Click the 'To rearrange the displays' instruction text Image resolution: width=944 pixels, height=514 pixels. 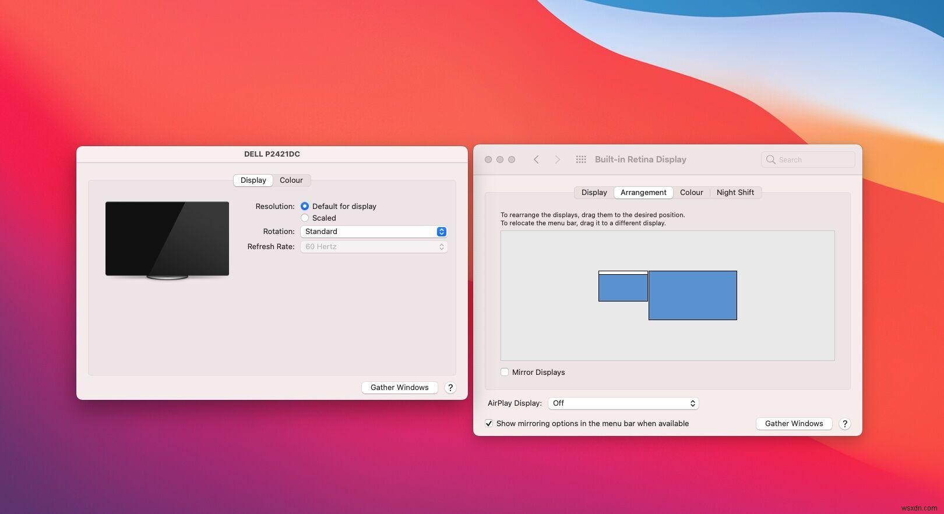593,215
